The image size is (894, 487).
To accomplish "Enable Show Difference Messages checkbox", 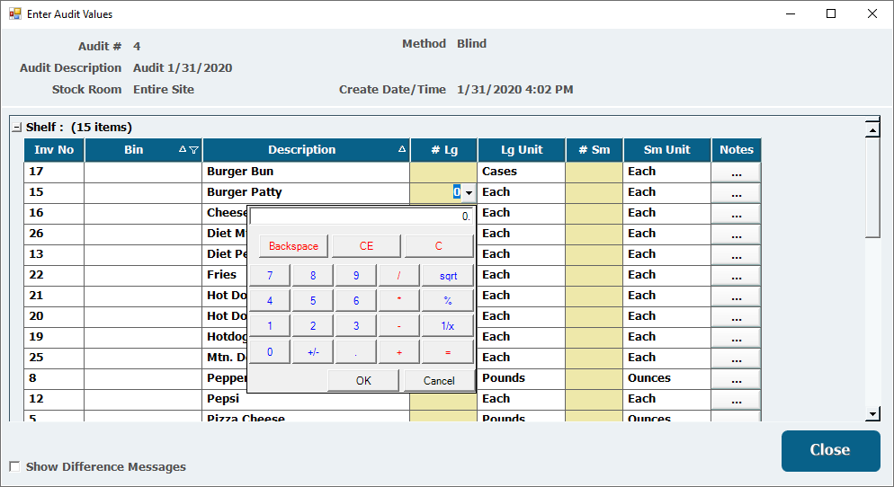I will point(14,466).
